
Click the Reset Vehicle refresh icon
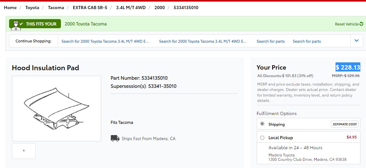click(361, 24)
